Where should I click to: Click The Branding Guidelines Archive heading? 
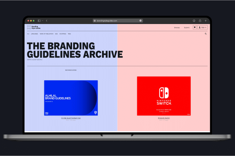[75, 50]
